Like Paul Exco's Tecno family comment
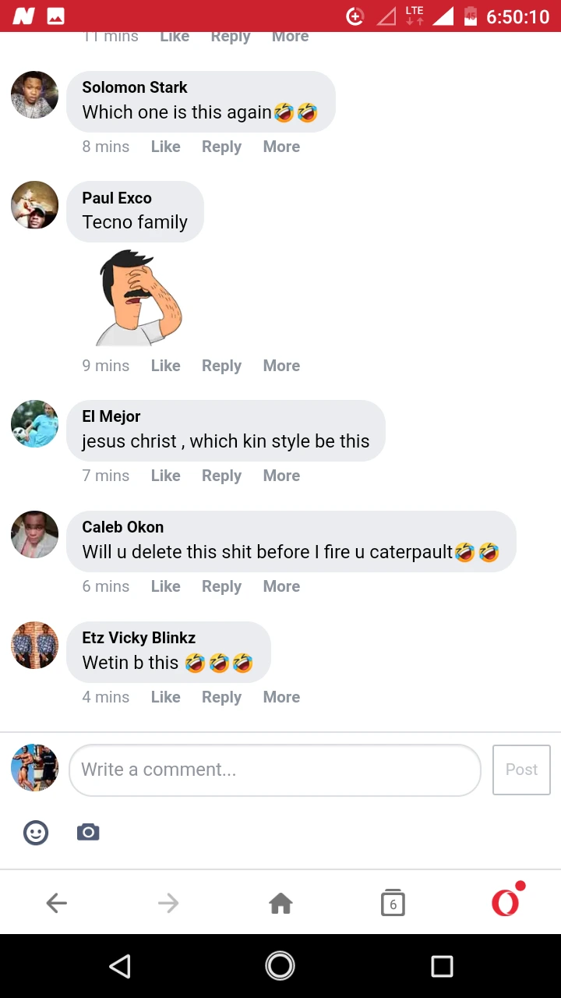The height and width of the screenshot is (998, 561). coord(165,366)
